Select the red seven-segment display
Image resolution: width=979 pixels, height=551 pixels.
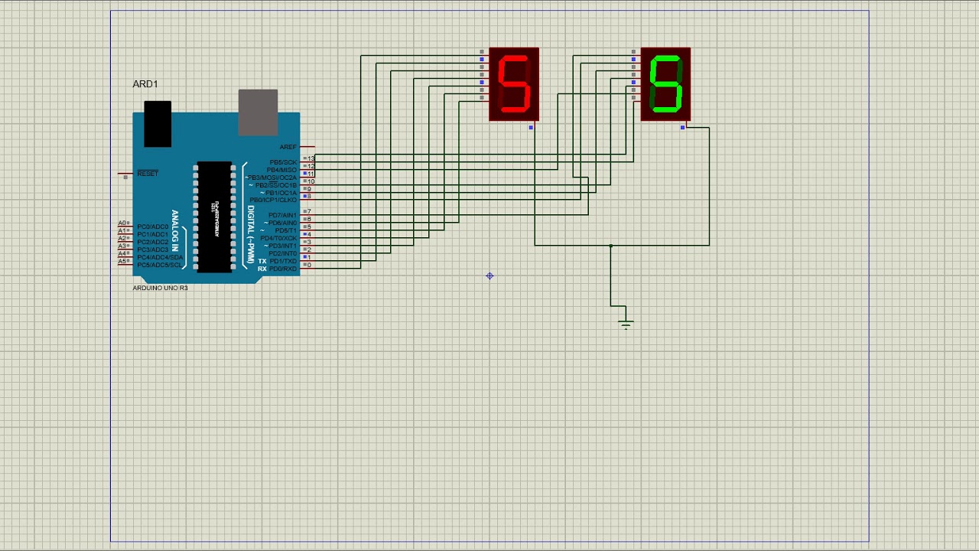[x=514, y=84]
